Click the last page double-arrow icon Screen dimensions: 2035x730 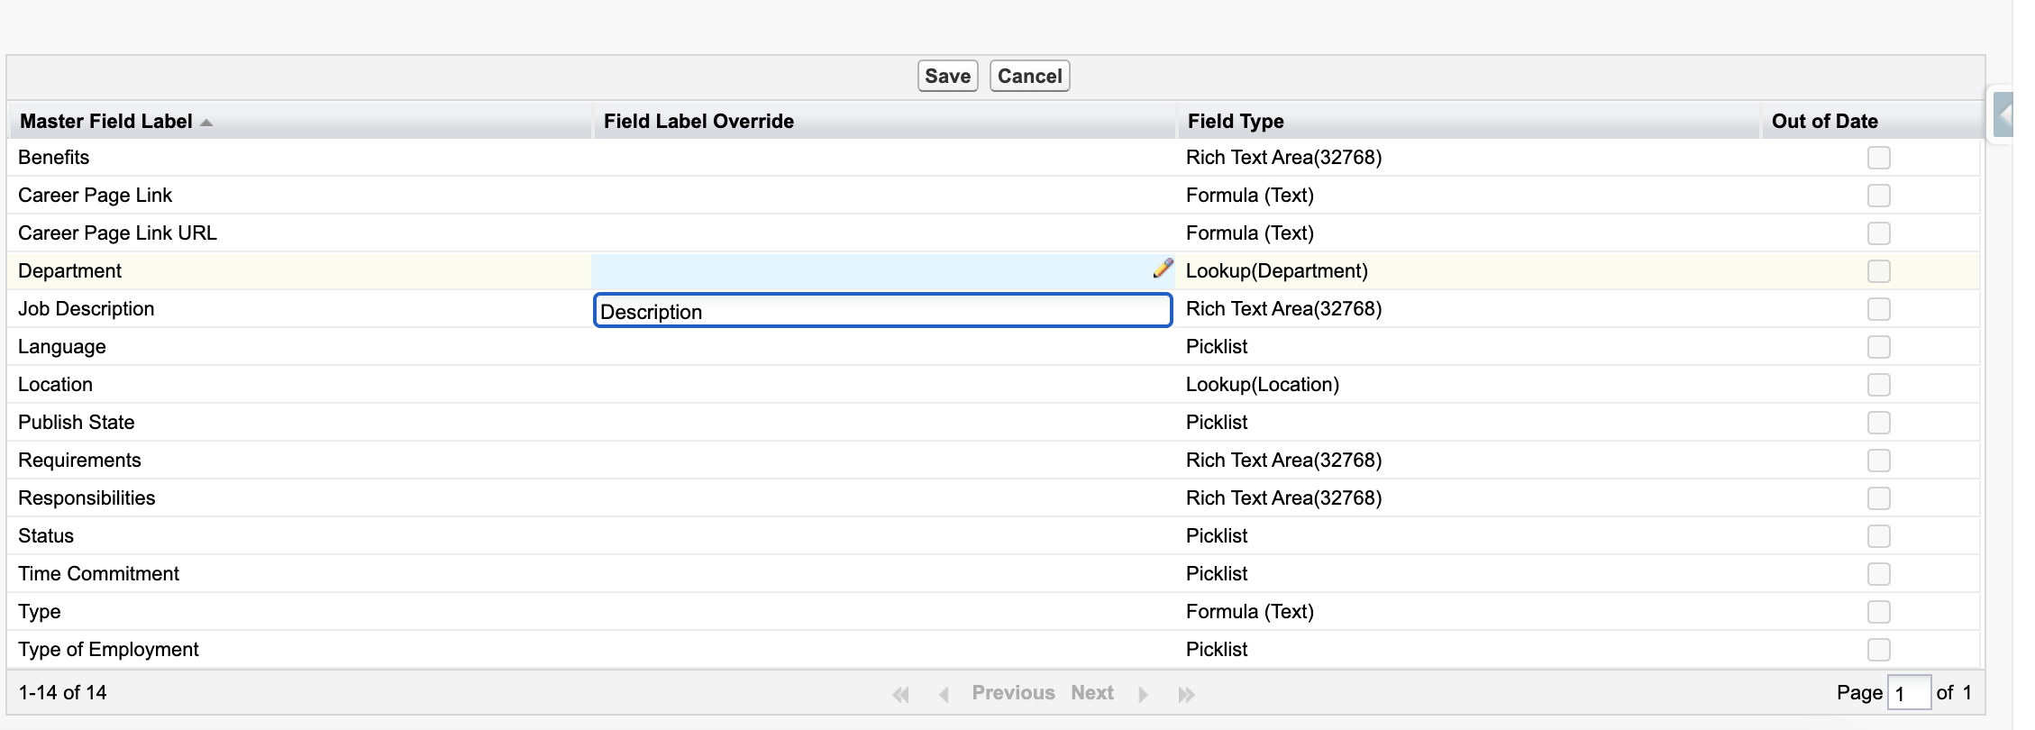[x=1186, y=694]
